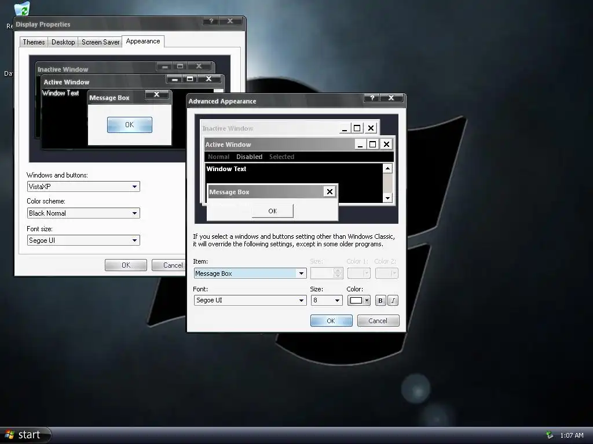Toggle the Bold font button
The height and width of the screenshot is (444, 593).
point(380,301)
